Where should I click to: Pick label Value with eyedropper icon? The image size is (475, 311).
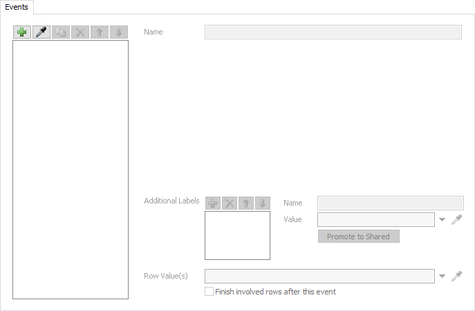pyautogui.click(x=456, y=220)
